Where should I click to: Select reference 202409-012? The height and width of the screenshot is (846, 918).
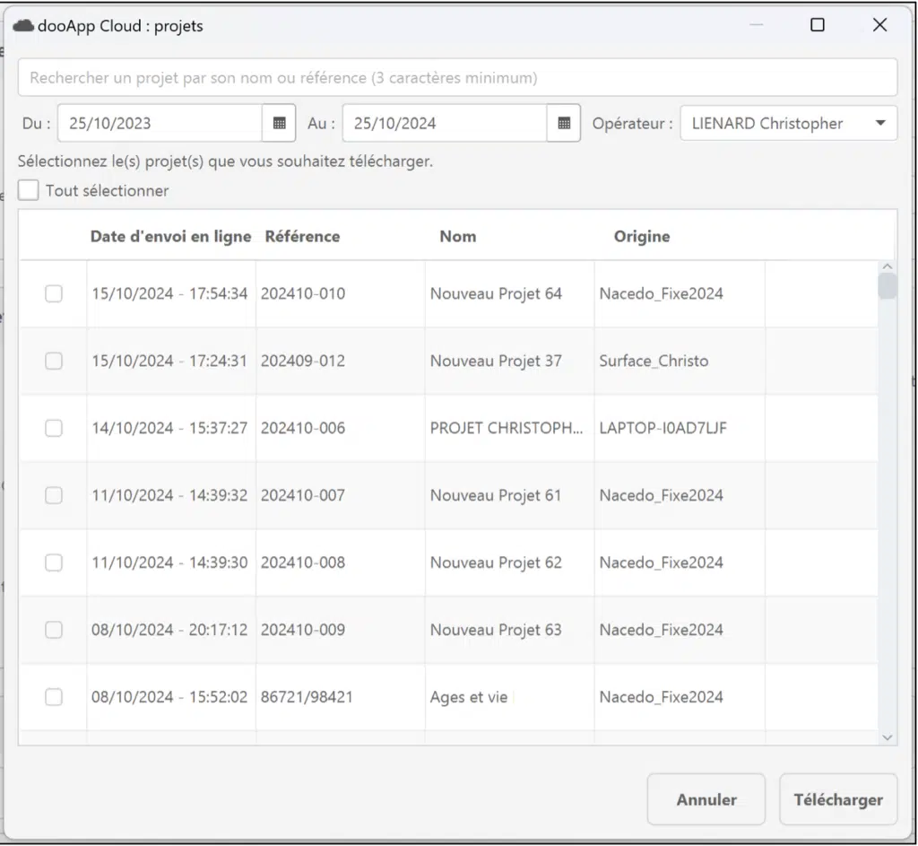coord(303,361)
